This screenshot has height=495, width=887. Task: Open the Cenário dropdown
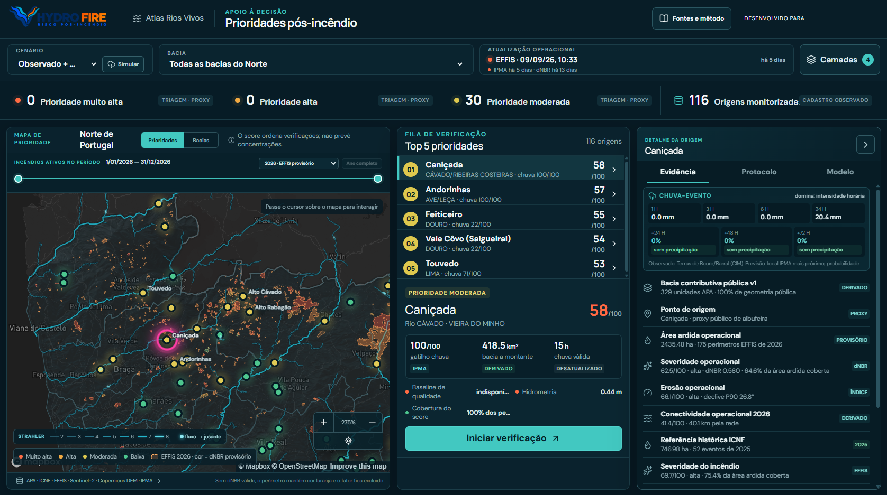[x=57, y=64]
